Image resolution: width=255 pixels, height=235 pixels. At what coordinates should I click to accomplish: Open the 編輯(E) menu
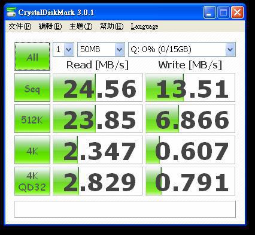coord(50,26)
